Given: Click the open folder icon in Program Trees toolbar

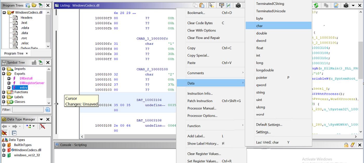Looking at the screenshot, I should pos(34,5).
